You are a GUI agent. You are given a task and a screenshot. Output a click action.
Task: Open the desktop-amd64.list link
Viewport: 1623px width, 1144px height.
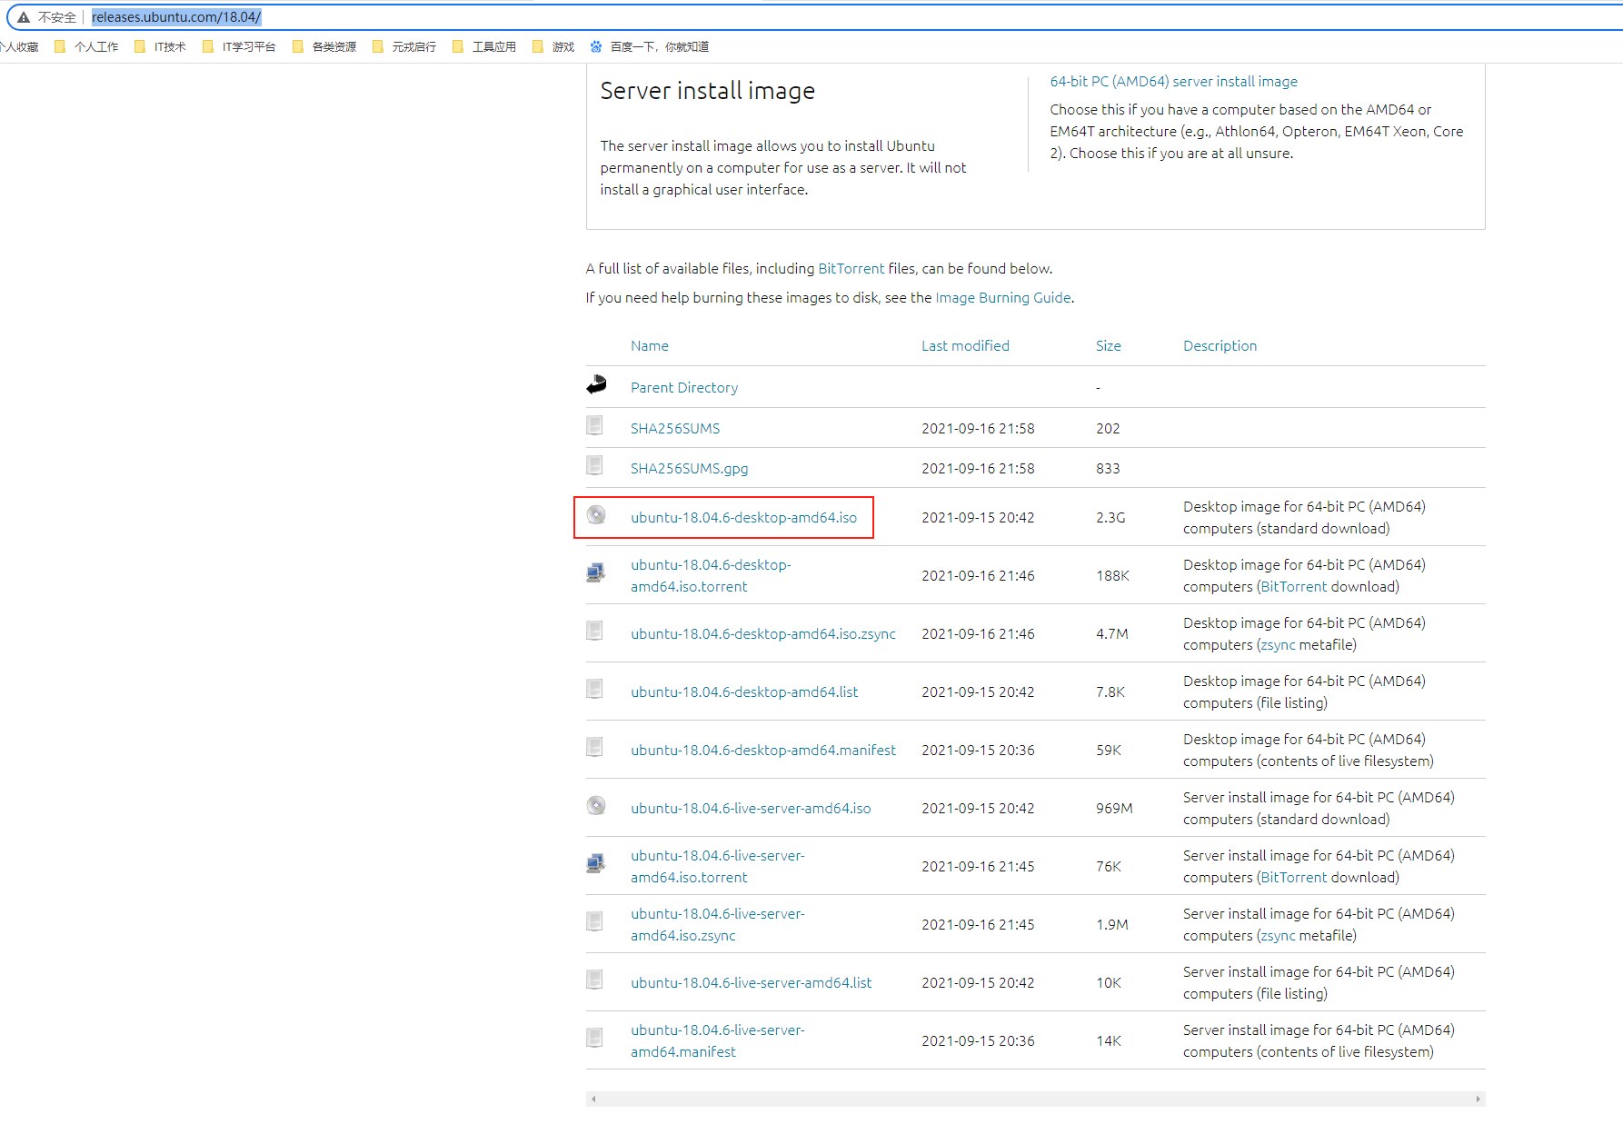[x=744, y=692]
